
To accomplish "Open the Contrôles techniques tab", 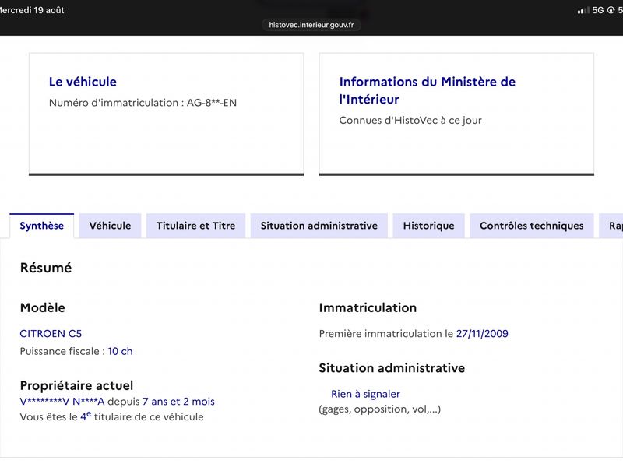I will [x=532, y=226].
